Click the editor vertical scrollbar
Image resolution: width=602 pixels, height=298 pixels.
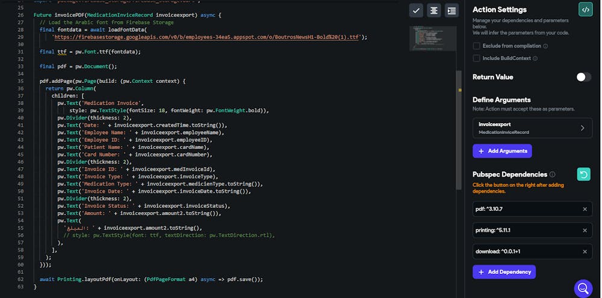(459, 129)
